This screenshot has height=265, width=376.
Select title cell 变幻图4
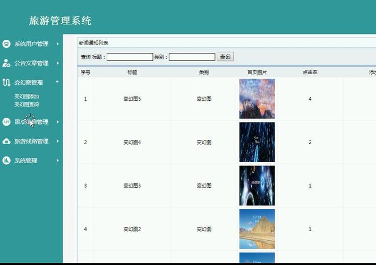132,142
